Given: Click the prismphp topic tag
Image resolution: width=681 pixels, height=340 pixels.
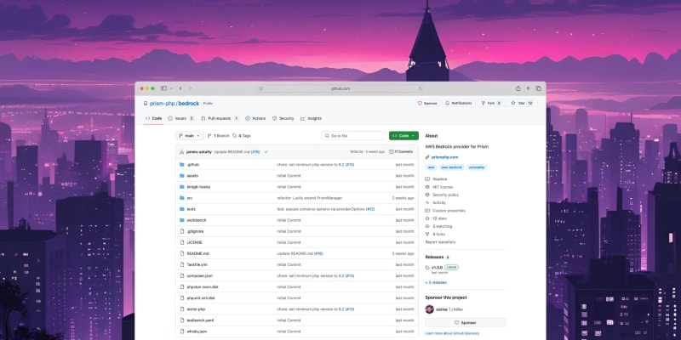Looking at the screenshot, I should 477,167.
